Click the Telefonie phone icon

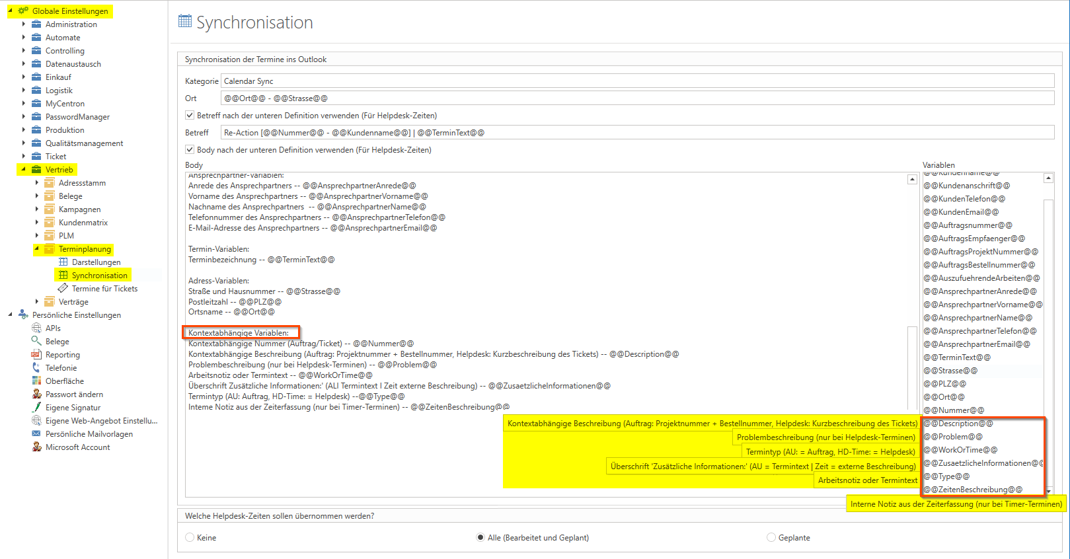click(36, 368)
